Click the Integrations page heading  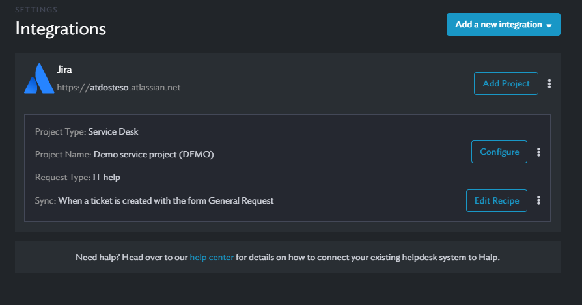point(61,29)
